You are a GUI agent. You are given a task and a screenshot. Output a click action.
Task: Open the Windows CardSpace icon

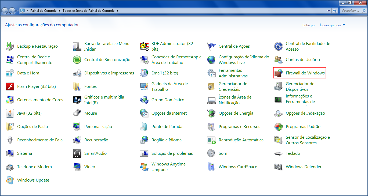(211, 167)
